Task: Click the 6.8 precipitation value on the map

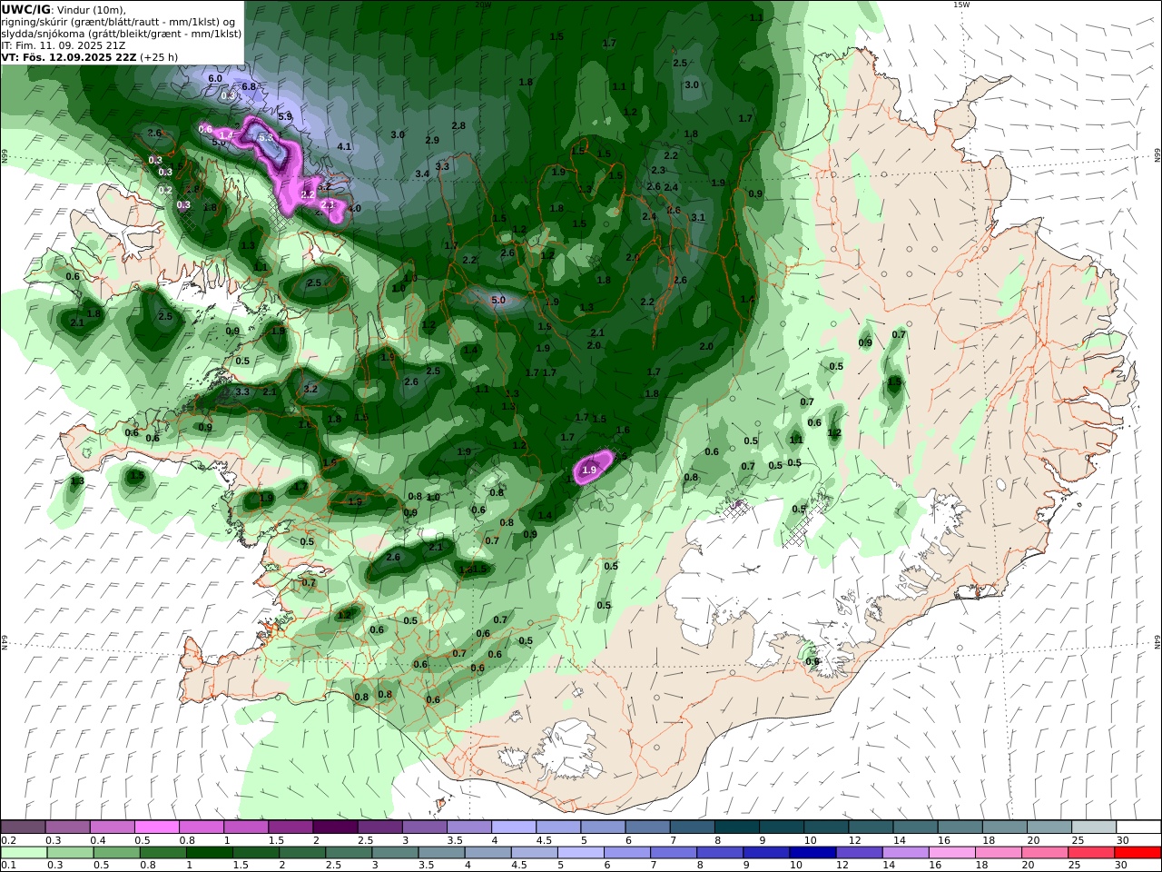Action: coord(249,86)
